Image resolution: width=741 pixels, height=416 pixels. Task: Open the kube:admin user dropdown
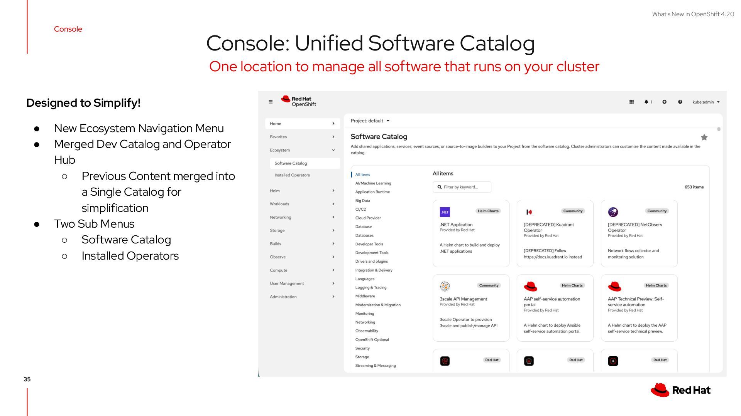706,102
